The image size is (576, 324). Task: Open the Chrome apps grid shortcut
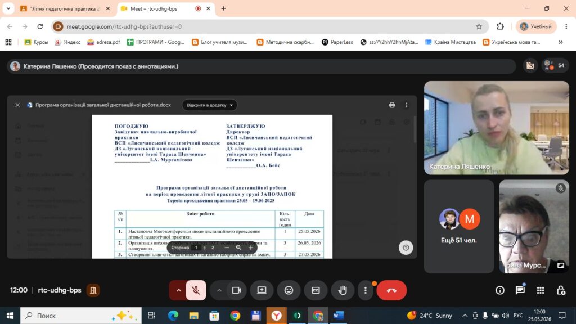8,42
